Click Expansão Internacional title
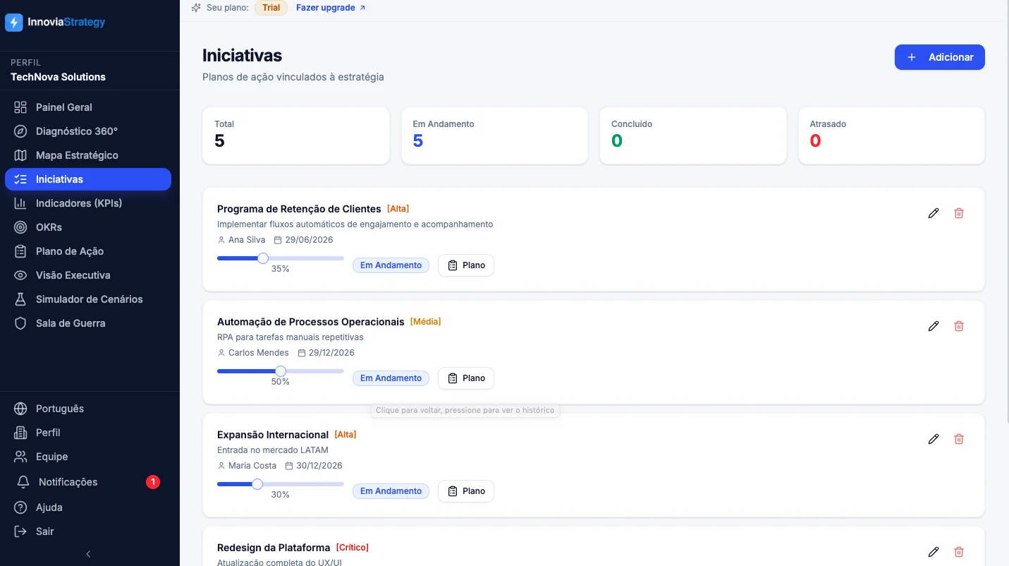 [x=273, y=435]
